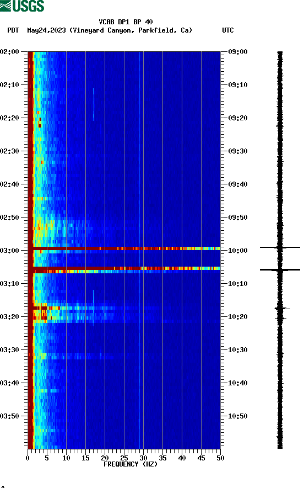The image size is (304, 493).
Task: Click the 02:00 PDT time label
Action: (x=10, y=51)
